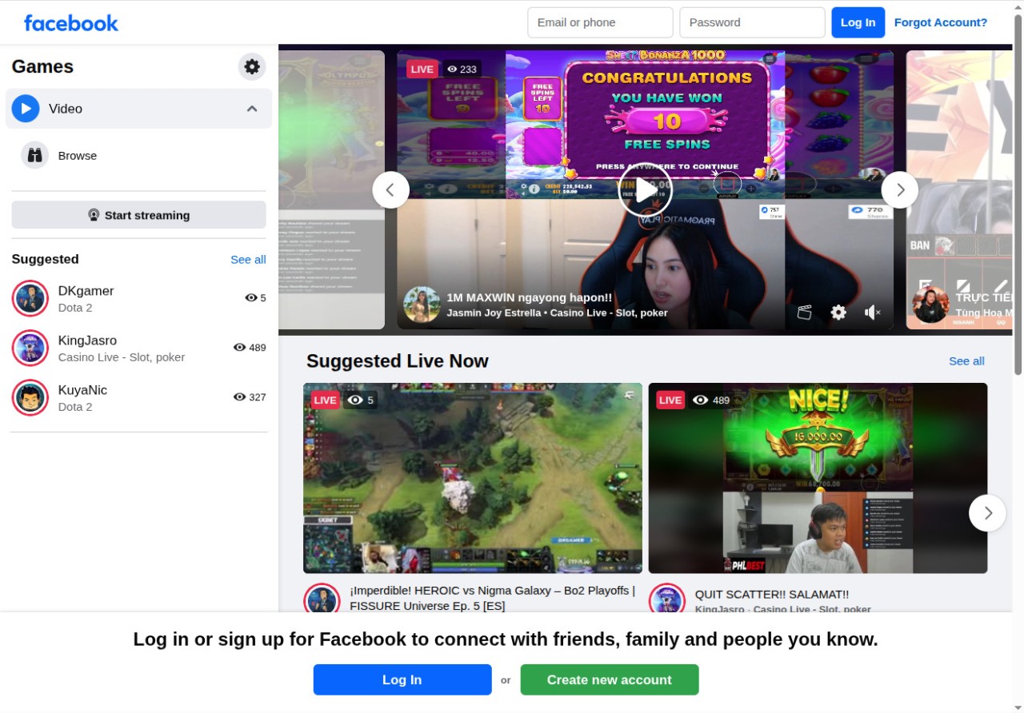Open clips icon on featured video

805,313
